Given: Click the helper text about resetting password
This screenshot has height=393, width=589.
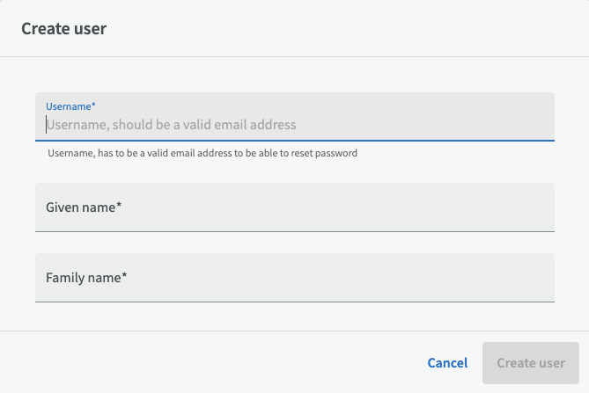Looking at the screenshot, I should pyautogui.click(x=202, y=153).
